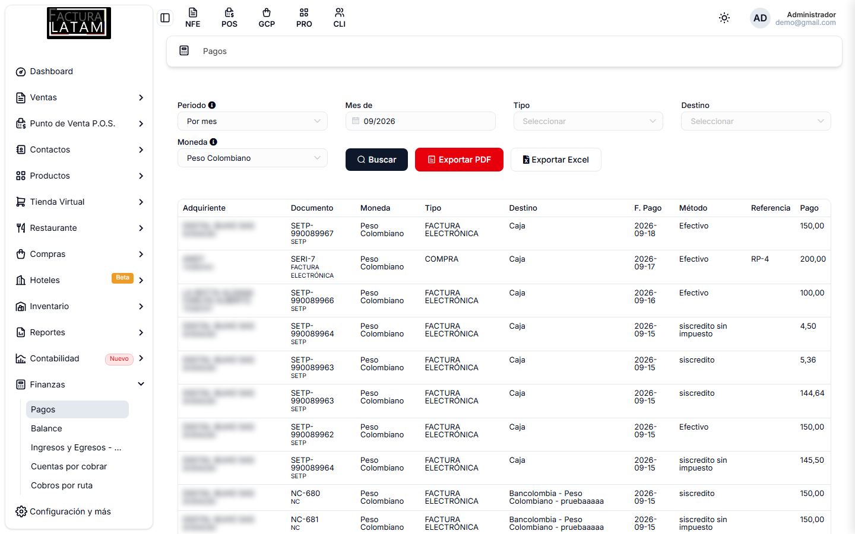Click the Pagos calculator icon in header
This screenshot has width=855, height=534.
click(184, 51)
